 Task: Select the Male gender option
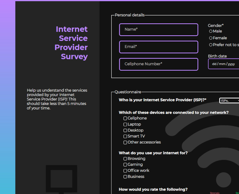tap(211, 31)
